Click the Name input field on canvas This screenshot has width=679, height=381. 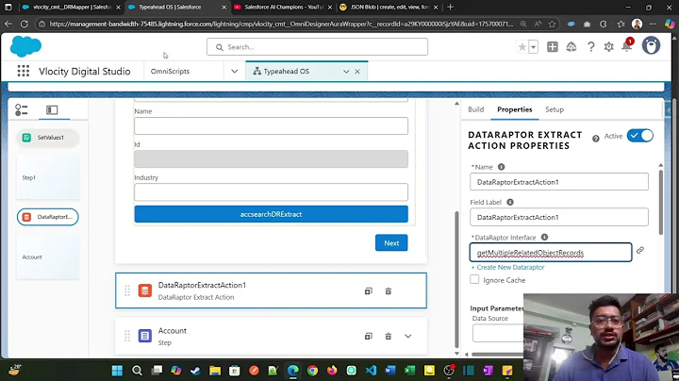click(271, 126)
